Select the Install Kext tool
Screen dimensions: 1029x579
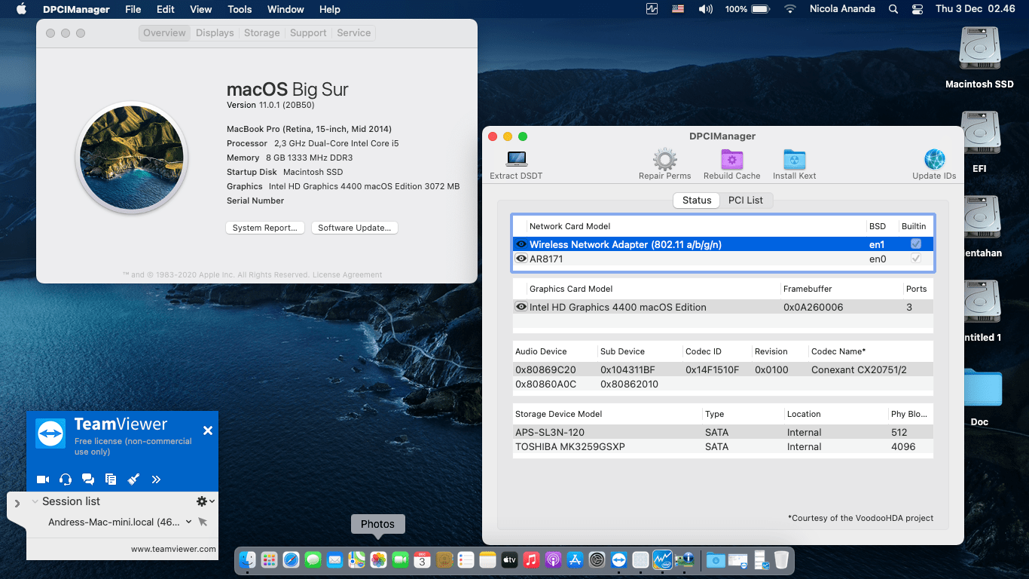[x=794, y=158]
